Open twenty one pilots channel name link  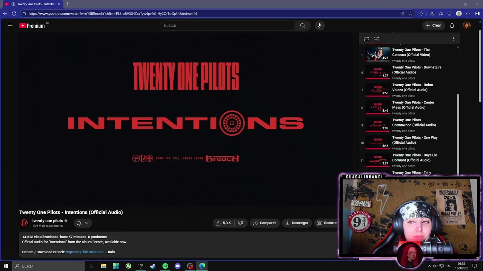click(48, 221)
